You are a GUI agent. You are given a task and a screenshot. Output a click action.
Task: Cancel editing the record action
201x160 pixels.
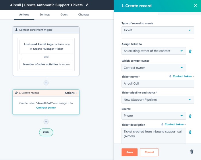point(149,152)
